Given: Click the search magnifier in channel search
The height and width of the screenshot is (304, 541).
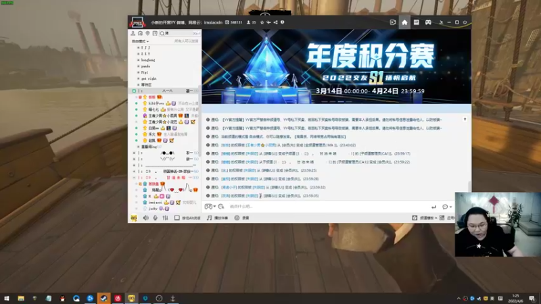Looking at the screenshot, I should coord(162,33).
